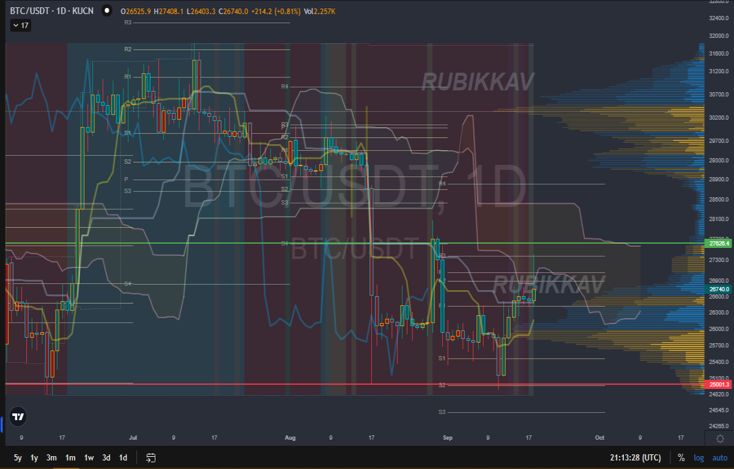The height and width of the screenshot is (469, 734).
Task: Click the Sep label on time axis
Action: pos(448,438)
